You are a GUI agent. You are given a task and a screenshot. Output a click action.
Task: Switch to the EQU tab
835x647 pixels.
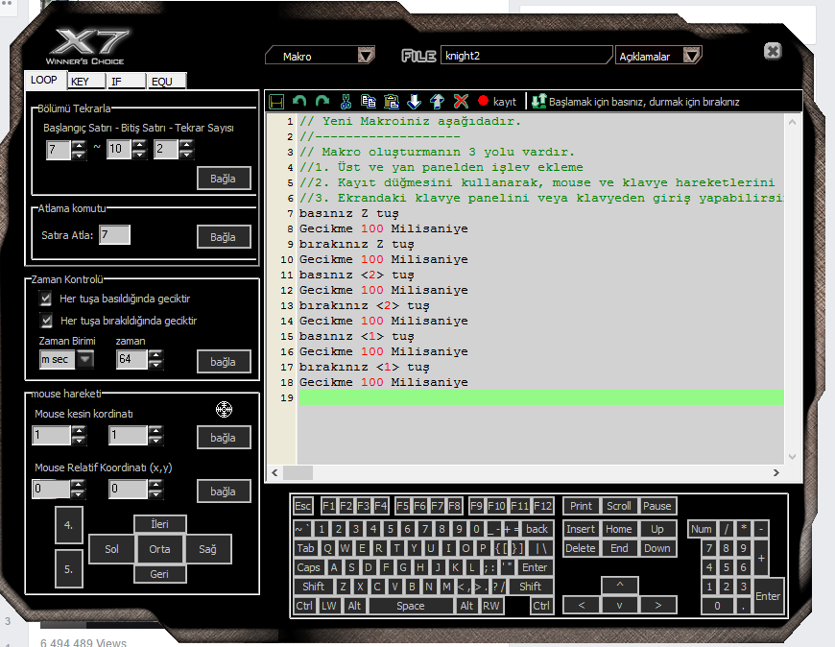click(167, 82)
